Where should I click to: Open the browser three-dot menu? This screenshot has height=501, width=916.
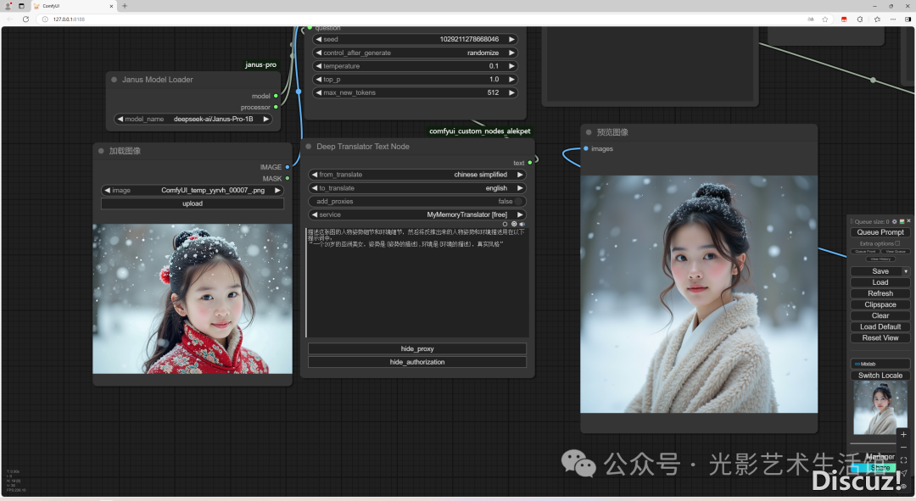892,19
